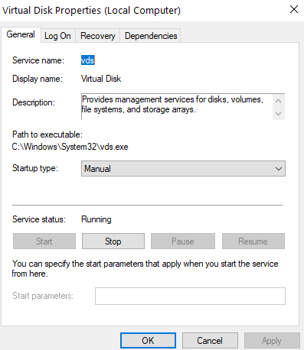Click the Apply button
Screen dimensions: 304x350
(272, 340)
